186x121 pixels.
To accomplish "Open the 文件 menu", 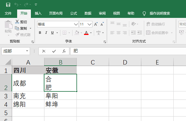I will pyautogui.click(x=8, y=13).
